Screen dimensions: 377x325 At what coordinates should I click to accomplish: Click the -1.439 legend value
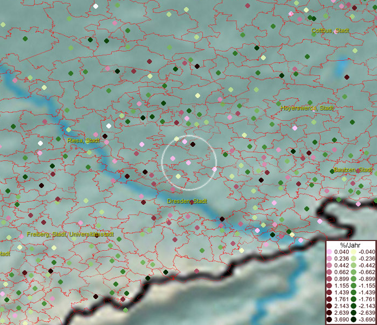(367, 292)
